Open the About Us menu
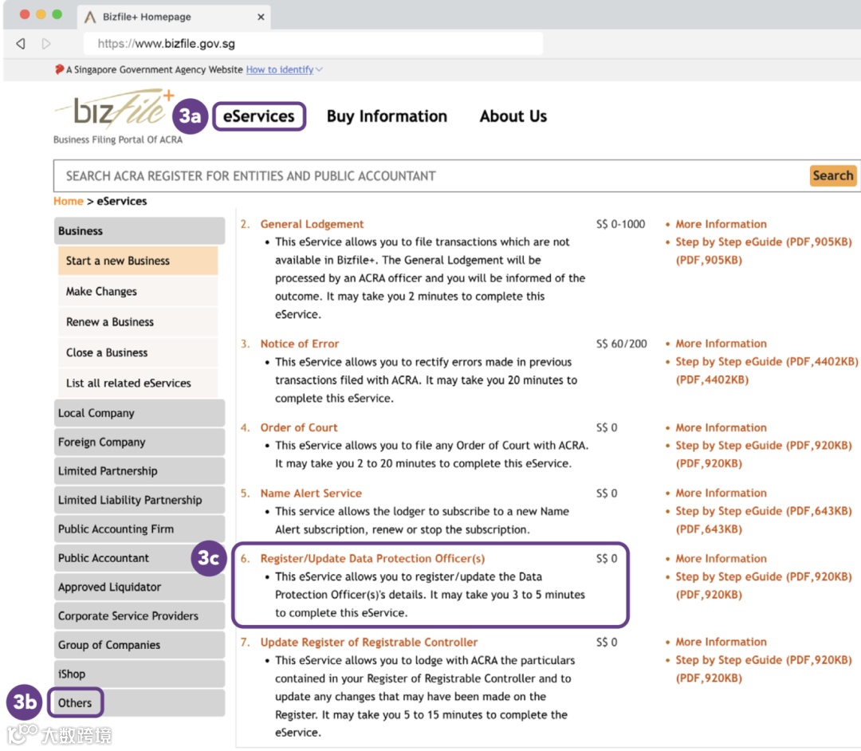Screen dimensions: 861x751 coord(513,116)
